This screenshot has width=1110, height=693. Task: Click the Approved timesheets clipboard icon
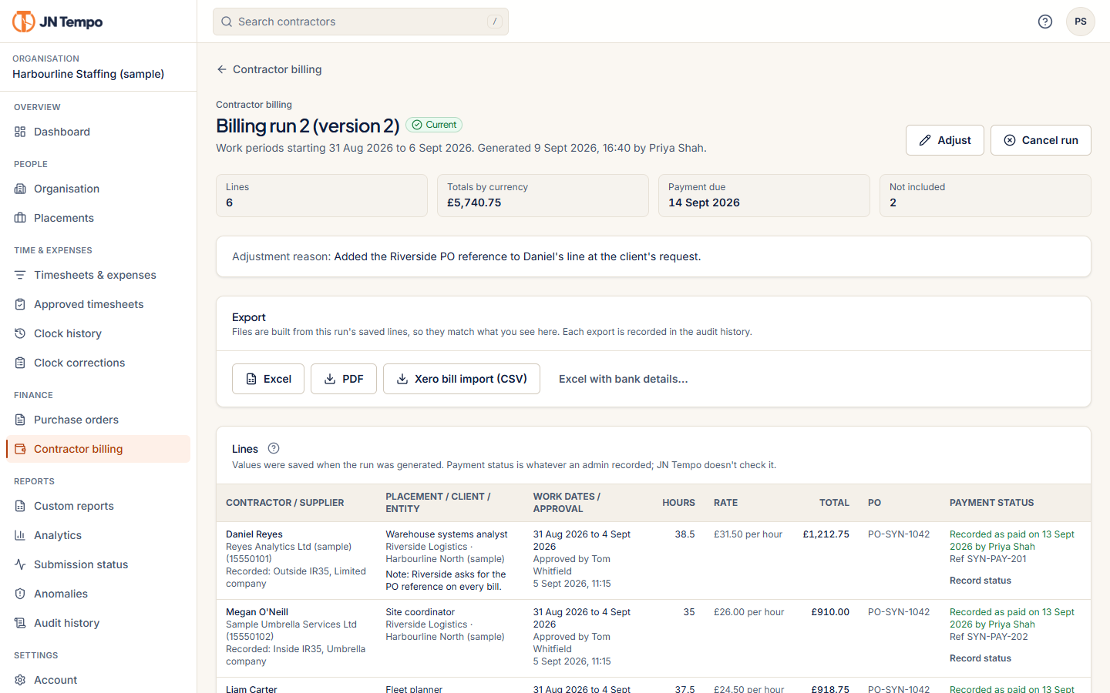(x=20, y=304)
